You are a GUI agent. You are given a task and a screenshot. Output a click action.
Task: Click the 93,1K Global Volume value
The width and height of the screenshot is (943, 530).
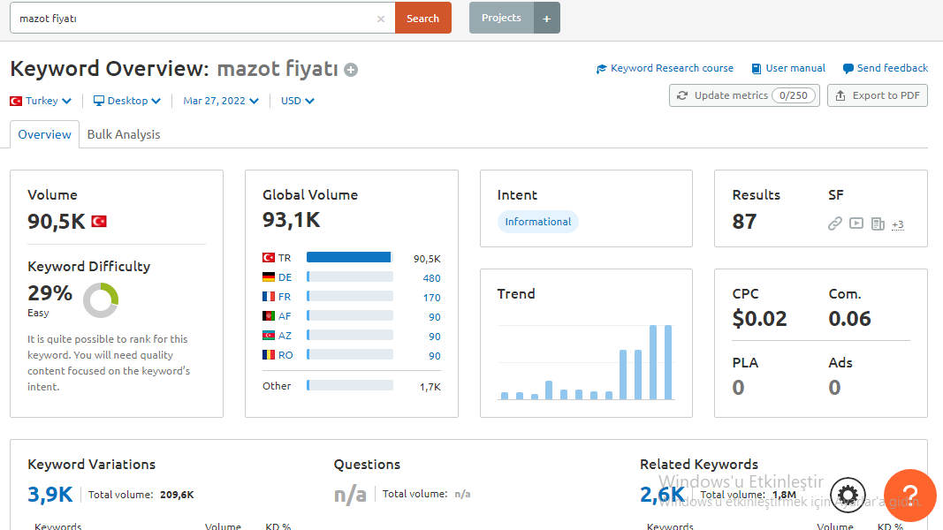(x=291, y=220)
